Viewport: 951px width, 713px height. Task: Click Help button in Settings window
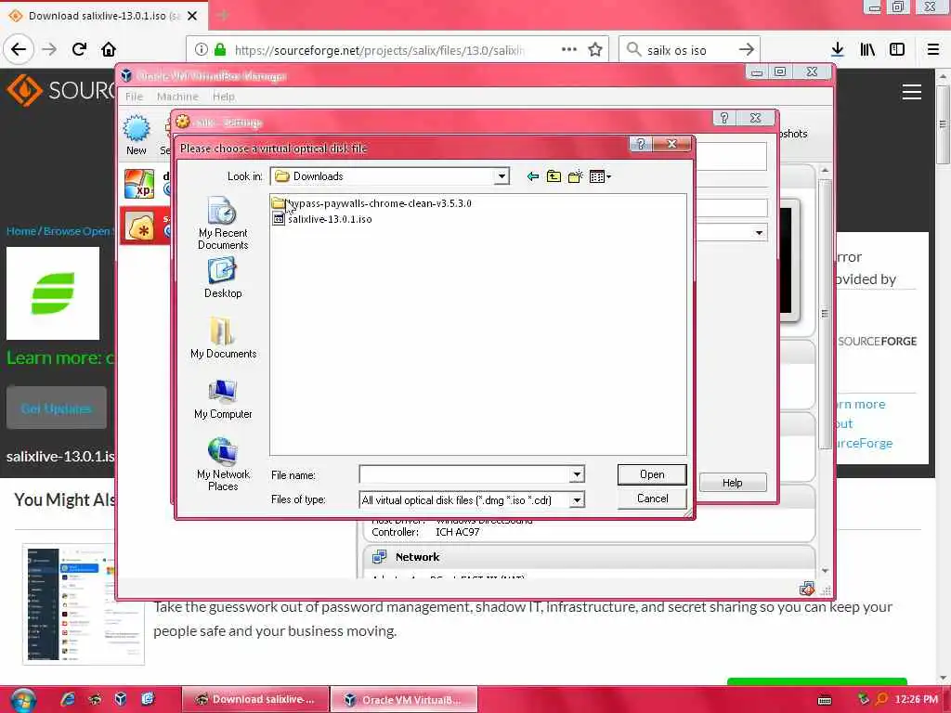(732, 483)
